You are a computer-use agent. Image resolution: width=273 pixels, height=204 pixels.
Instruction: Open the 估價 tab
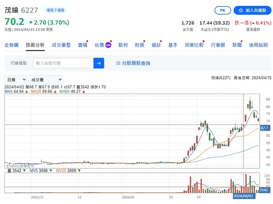point(99,45)
